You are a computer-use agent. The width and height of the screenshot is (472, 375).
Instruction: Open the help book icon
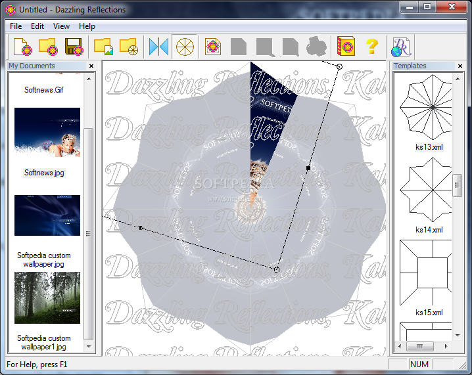(346, 47)
